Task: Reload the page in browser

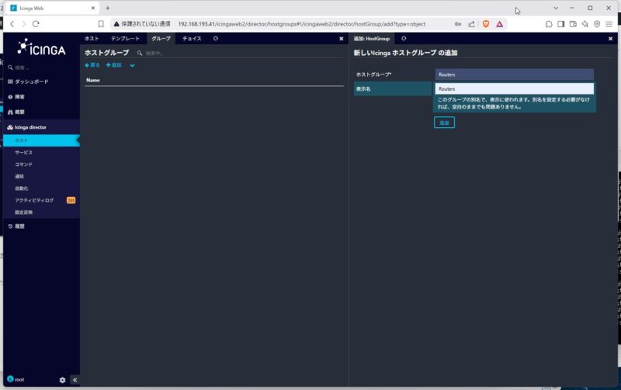Action: pos(36,24)
